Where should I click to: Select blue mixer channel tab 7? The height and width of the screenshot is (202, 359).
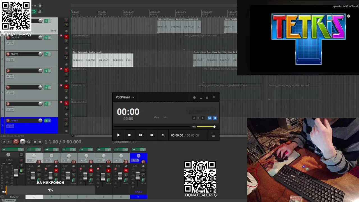138,197
